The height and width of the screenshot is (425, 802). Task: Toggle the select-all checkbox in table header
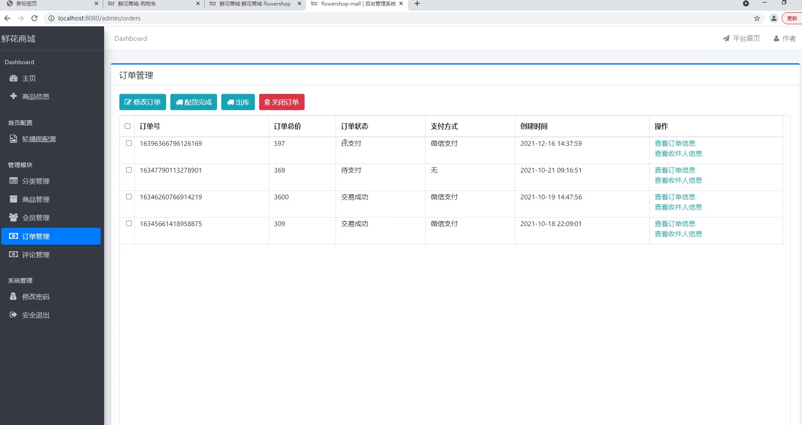point(127,126)
